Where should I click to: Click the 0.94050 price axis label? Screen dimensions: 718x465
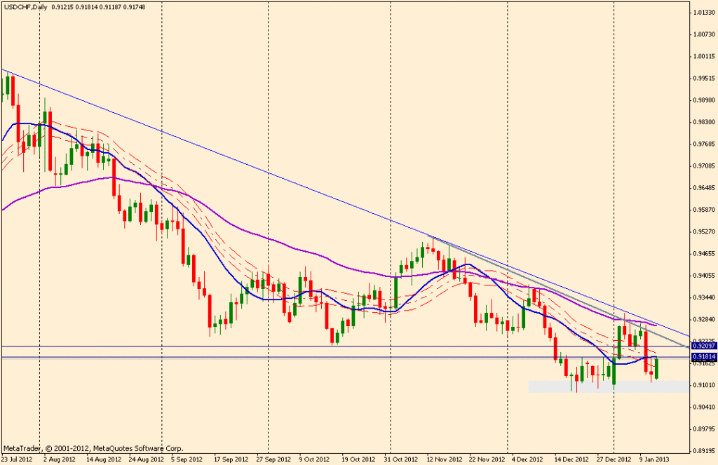pos(703,276)
